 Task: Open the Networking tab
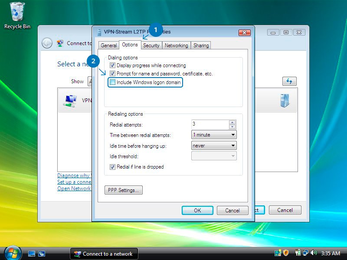(176, 45)
